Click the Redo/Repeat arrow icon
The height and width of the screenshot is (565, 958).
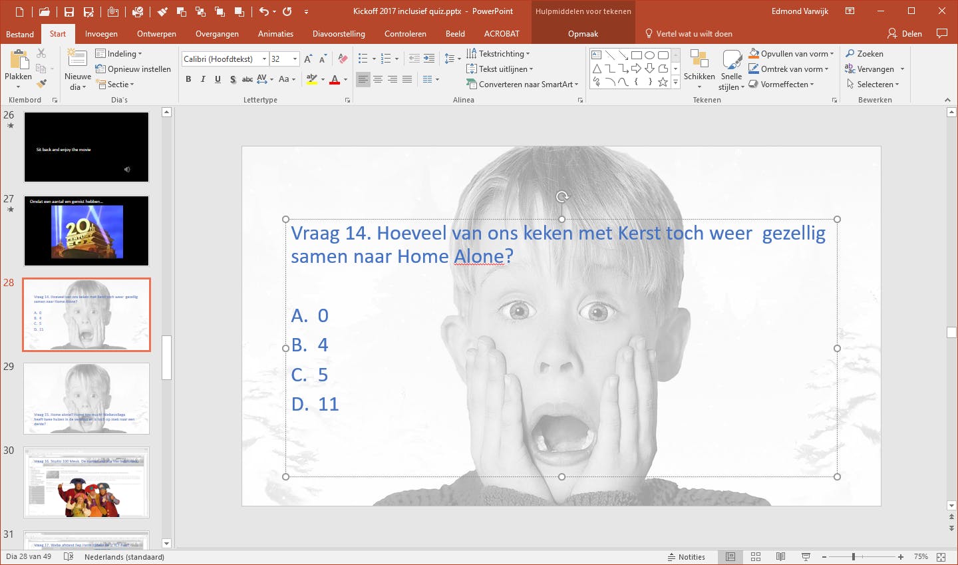(x=287, y=11)
